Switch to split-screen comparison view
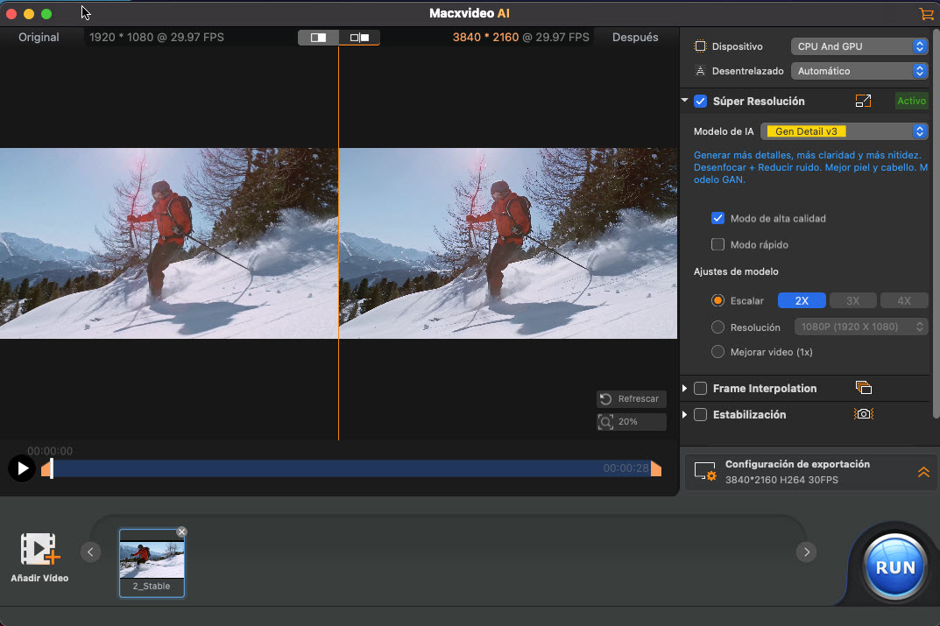 (x=319, y=38)
